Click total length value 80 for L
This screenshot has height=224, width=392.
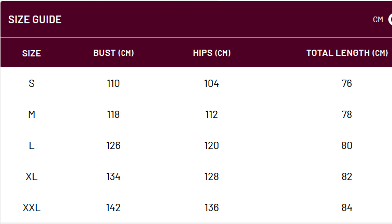coord(347,145)
